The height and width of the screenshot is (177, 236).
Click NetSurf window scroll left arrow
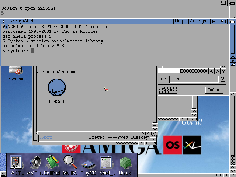(x=143, y=133)
